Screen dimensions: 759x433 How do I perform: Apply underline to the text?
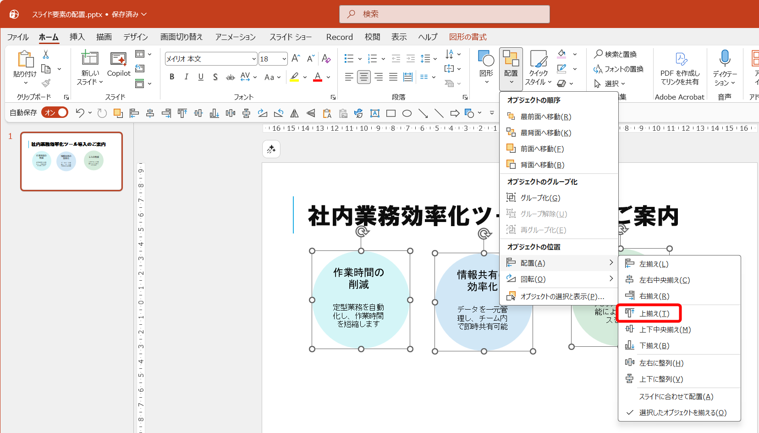click(201, 77)
